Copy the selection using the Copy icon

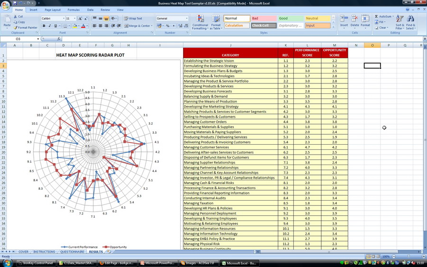click(15, 22)
